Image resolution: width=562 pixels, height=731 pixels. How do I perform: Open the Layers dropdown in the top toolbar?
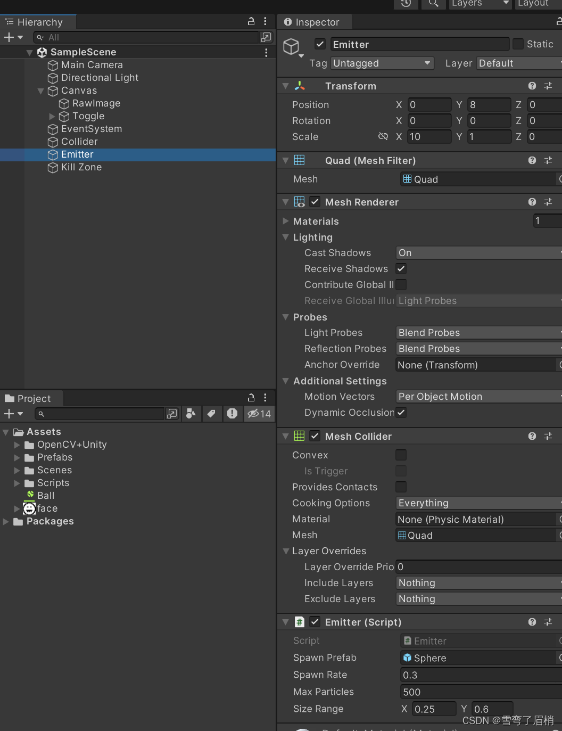(x=480, y=3)
